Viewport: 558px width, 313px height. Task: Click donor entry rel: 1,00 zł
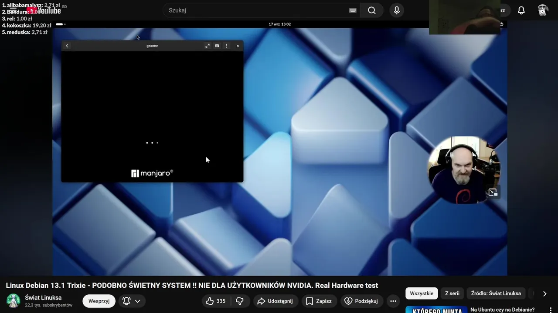point(17,19)
